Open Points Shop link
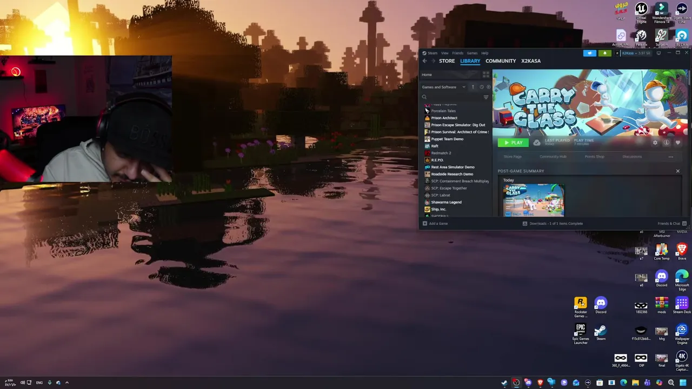The width and height of the screenshot is (692, 389). tap(594, 157)
